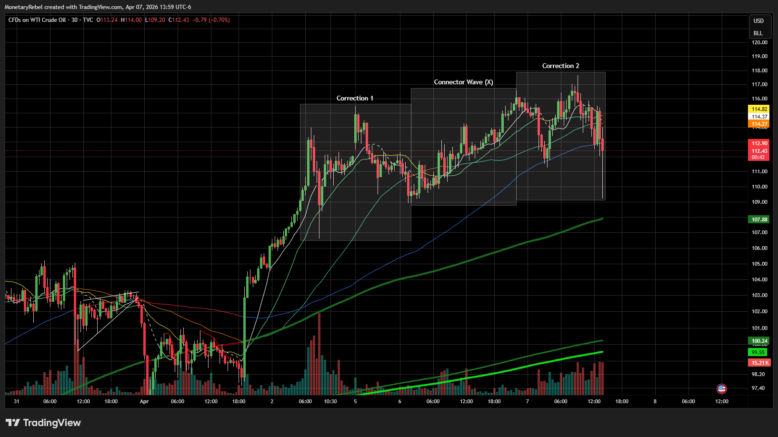The width and height of the screenshot is (778, 437).
Task: Click the high value H114.00
Action: tap(131, 20)
